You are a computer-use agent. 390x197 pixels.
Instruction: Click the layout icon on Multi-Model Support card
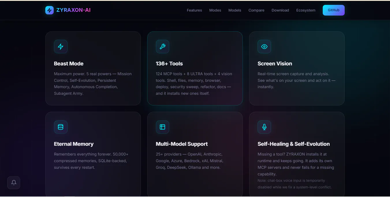click(x=163, y=127)
